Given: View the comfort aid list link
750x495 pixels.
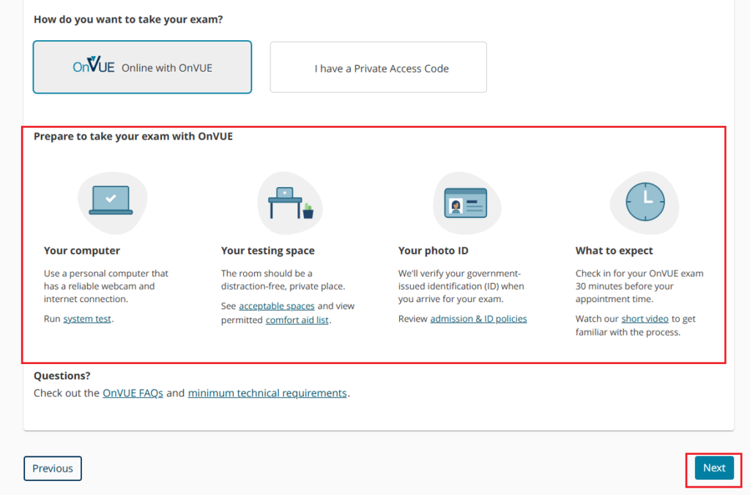Looking at the screenshot, I should tap(297, 320).
